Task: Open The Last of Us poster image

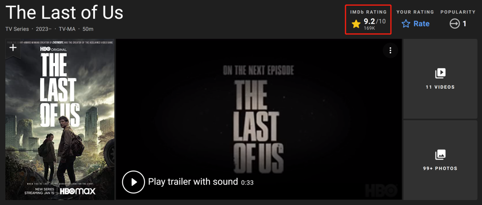Action: point(60,119)
